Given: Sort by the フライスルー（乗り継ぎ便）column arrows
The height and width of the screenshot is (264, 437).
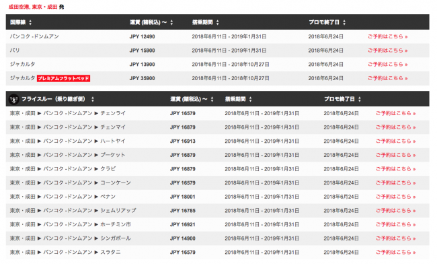Looking at the screenshot, I should 93,99.
